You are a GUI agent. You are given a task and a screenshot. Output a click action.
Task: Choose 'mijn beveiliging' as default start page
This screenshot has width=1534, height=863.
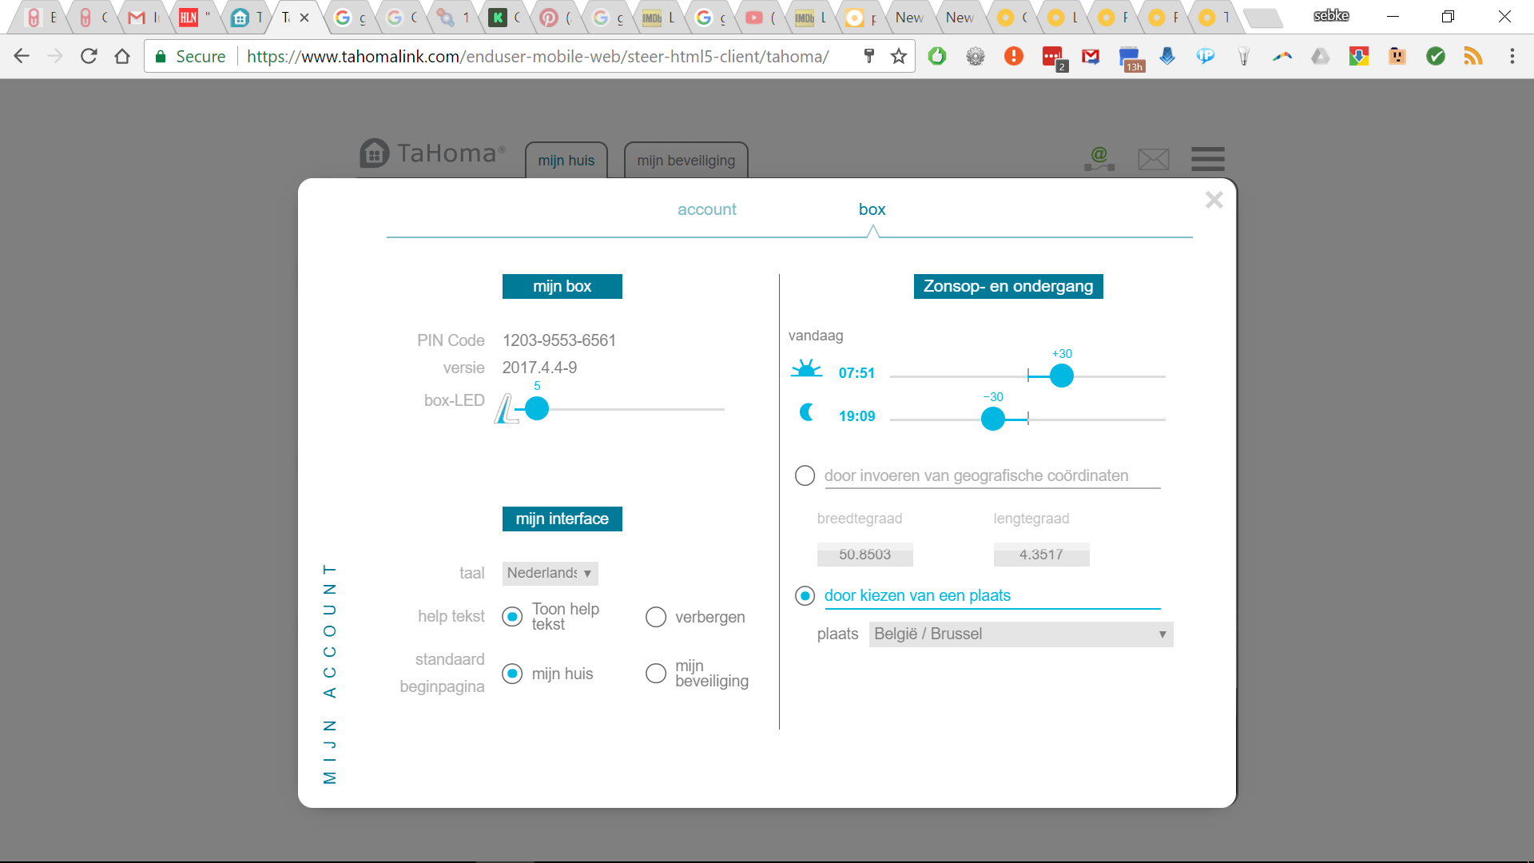coord(656,674)
